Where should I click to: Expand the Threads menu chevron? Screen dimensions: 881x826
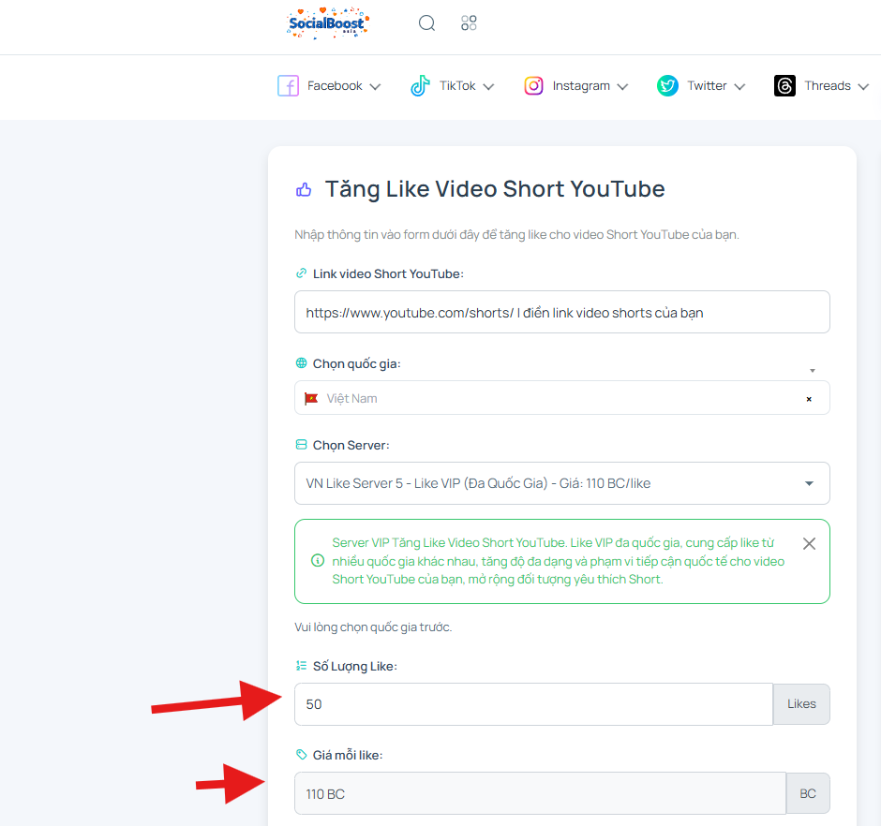click(863, 86)
